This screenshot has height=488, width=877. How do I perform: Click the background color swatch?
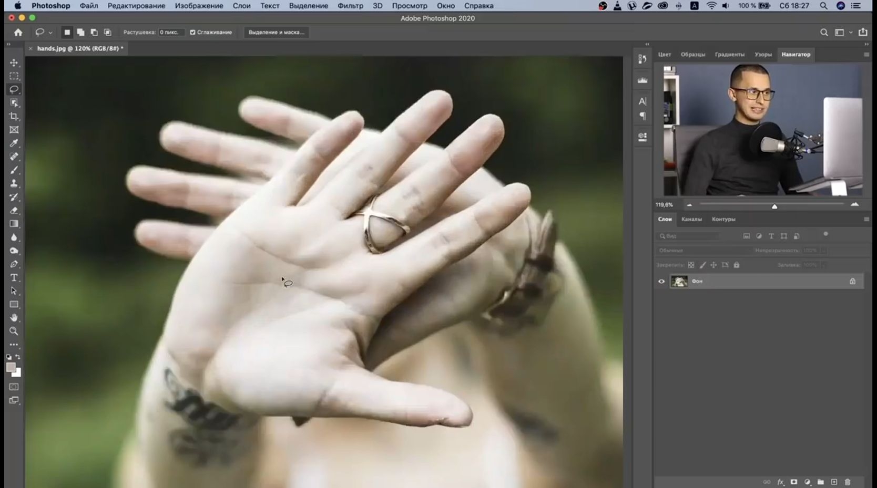pyautogui.click(x=18, y=373)
